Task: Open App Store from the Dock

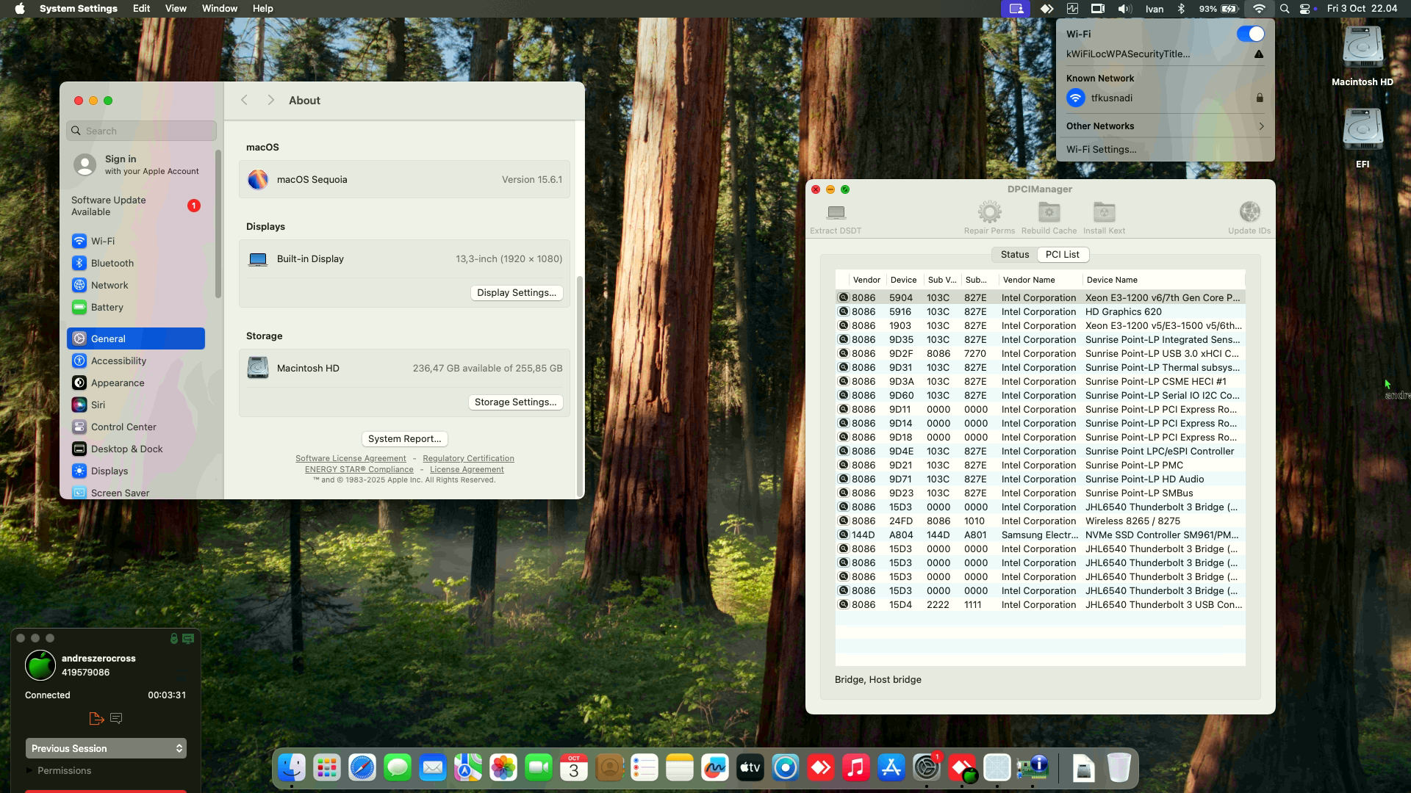Action: pos(891,768)
